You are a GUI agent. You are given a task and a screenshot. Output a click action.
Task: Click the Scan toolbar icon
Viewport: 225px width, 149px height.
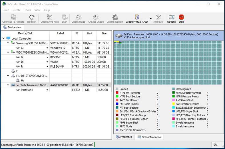click(x=65, y=19)
